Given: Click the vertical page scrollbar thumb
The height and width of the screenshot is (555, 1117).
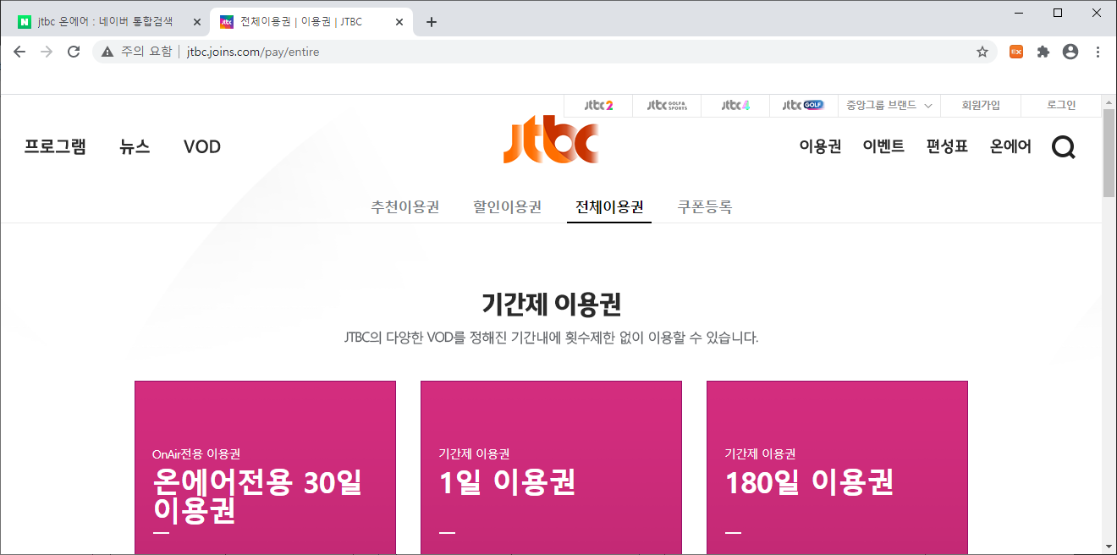Looking at the screenshot, I should (1109, 152).
